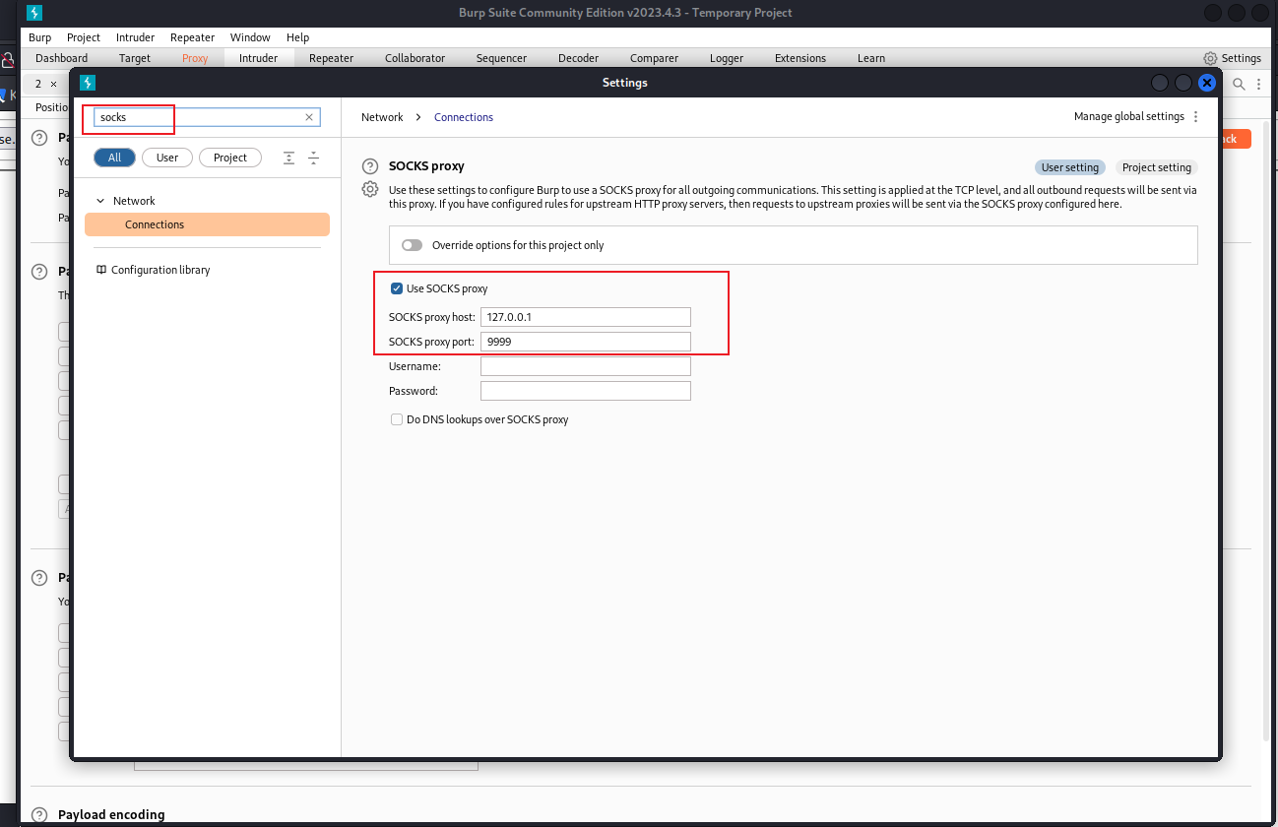Open the Intruder menu in menu bar
This screenshot has width=1278, height=827.
tap(135, 37)
